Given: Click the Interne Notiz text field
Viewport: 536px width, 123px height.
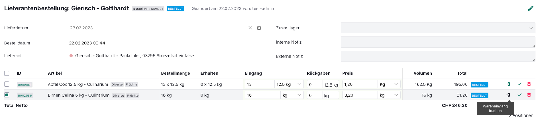Looking at the screenshot, I should coord(438,42).
